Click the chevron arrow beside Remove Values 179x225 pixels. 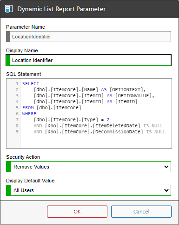[x=166, y=167]
